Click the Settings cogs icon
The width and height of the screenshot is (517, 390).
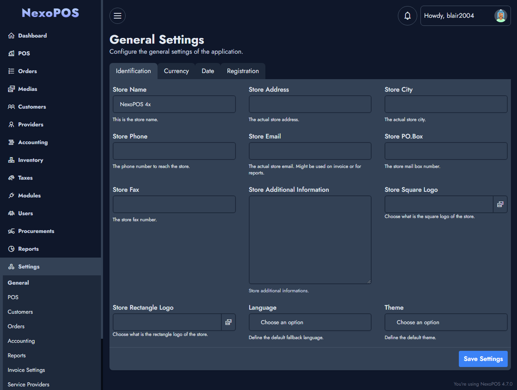(11, 266)
